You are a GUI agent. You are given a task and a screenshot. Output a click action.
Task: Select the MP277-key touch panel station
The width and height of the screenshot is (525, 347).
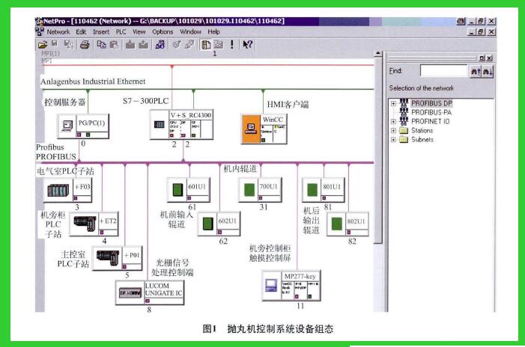[x=291, y=285]
